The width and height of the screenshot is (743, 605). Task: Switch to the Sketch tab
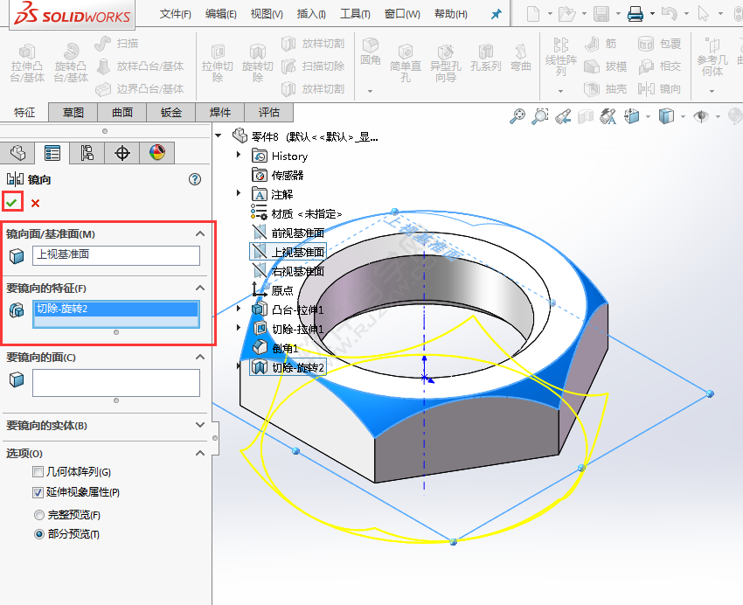point(73,112)
